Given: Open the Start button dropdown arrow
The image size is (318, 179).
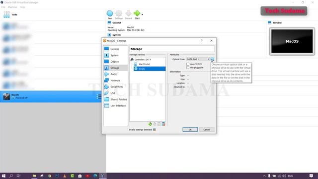Looking at the screenshot, I should pos(142,14).
